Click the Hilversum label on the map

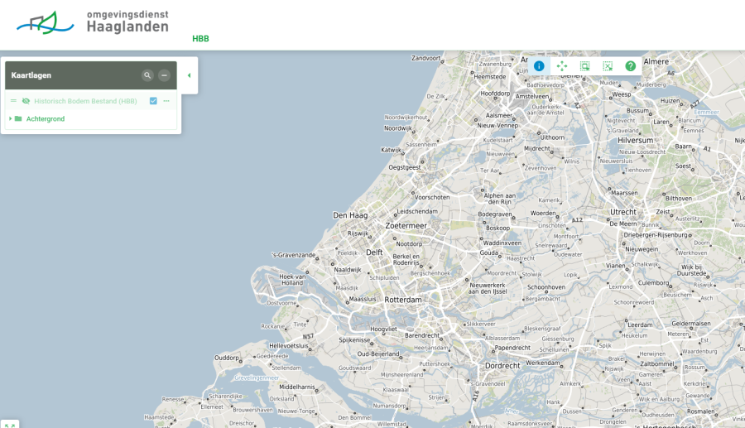coord(635,141)
